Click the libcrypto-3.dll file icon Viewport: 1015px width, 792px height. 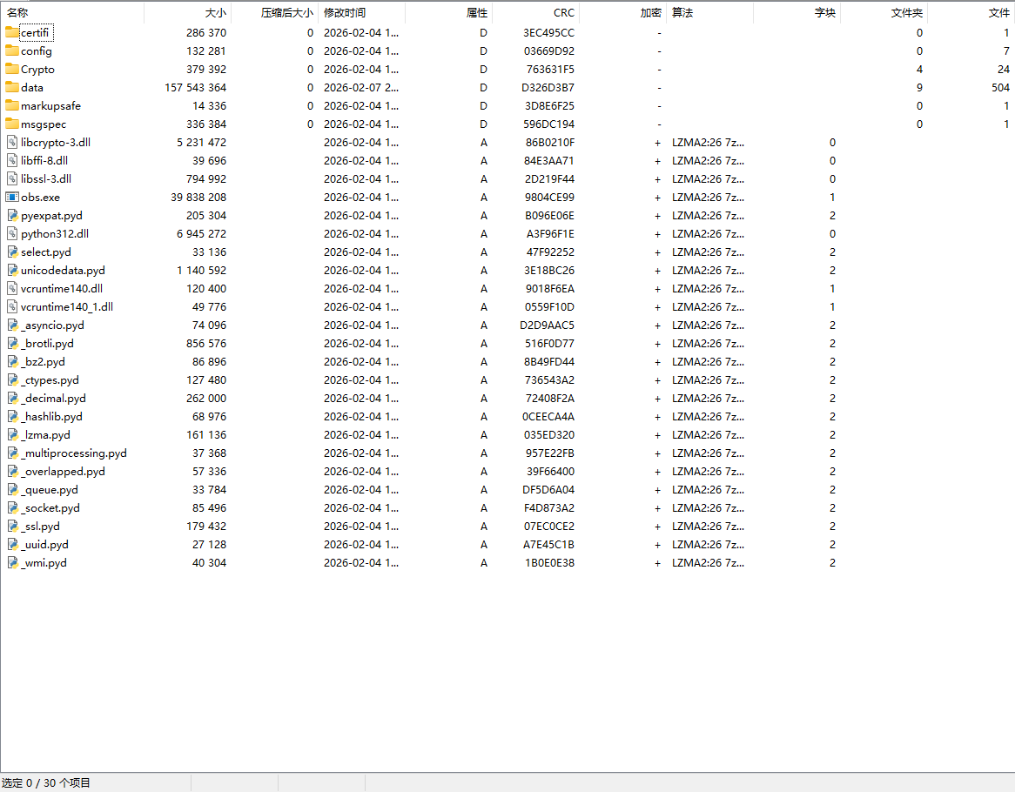coord(12,142)
